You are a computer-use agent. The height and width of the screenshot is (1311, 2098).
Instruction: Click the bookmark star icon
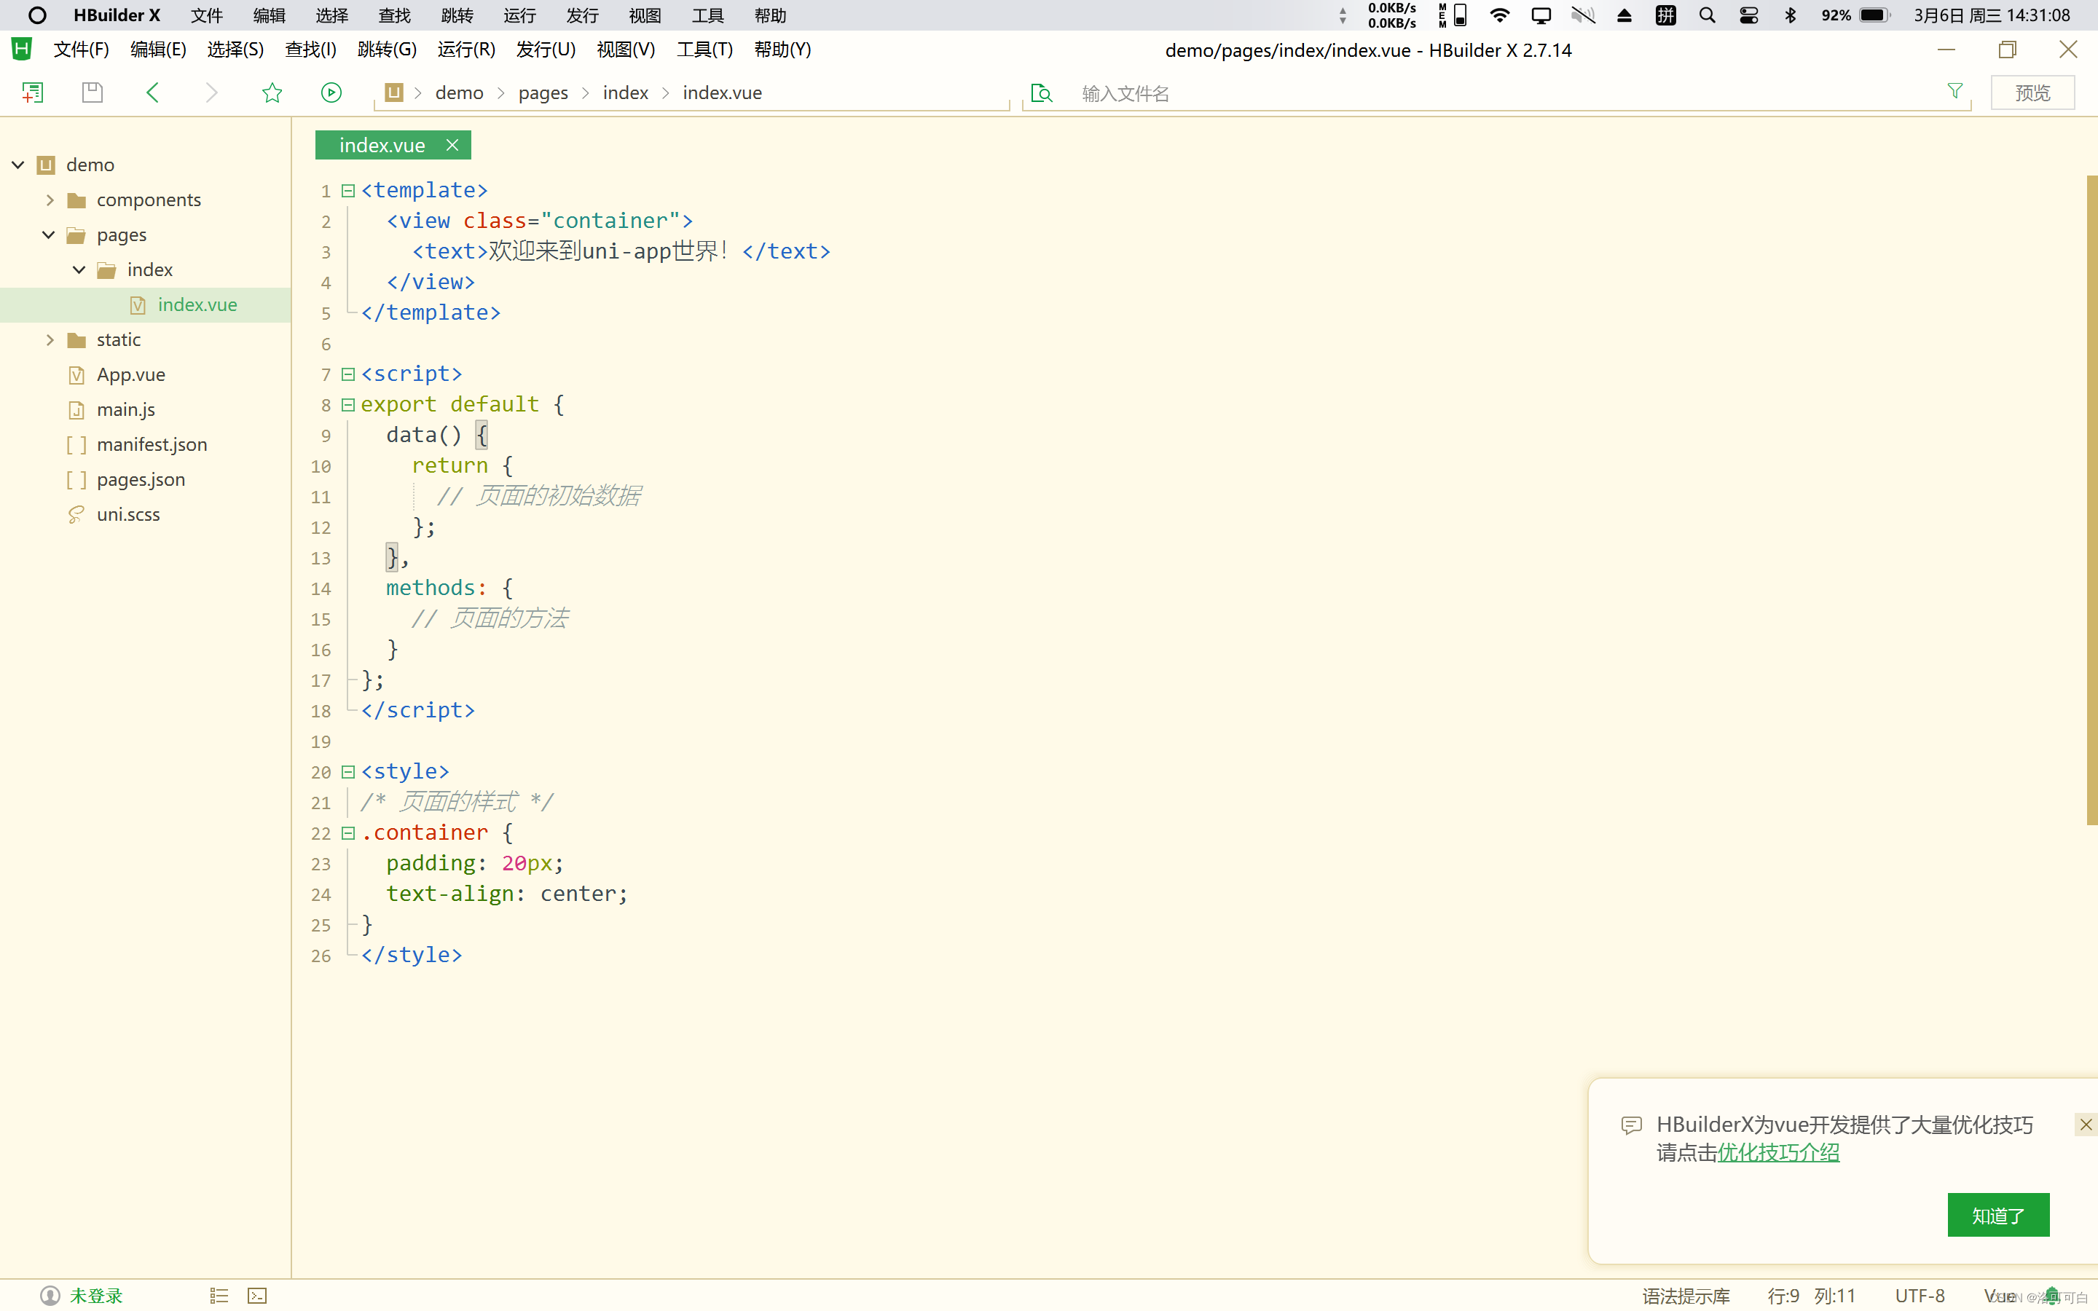(272, 92)
